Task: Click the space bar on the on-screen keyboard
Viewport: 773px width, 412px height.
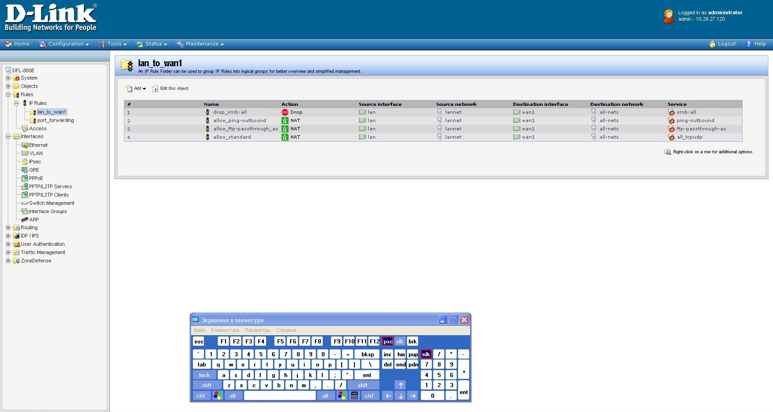Action: click(x=280, y=395)
